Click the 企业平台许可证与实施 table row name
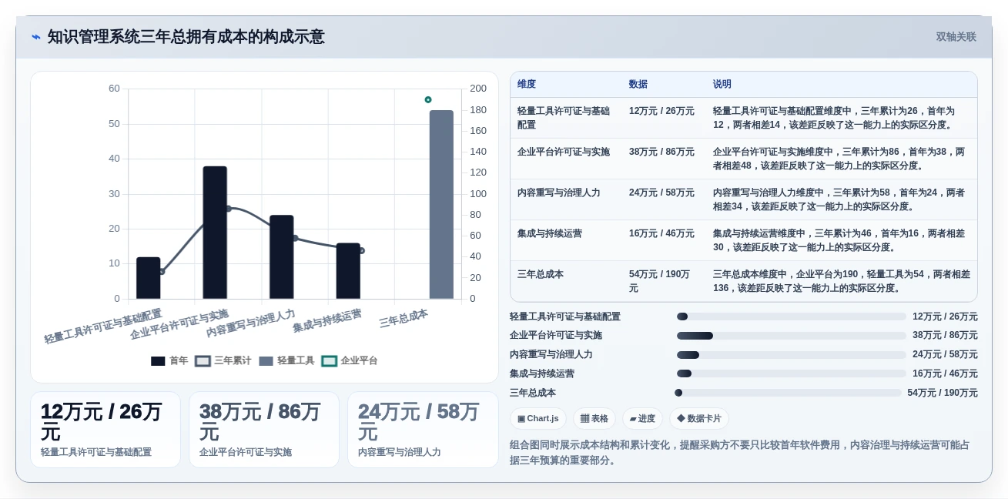The width and height of the screenshot is (1008, 499). click(x=564, y=152)
